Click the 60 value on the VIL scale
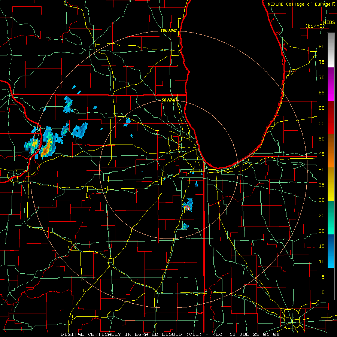 pos(322,108)
